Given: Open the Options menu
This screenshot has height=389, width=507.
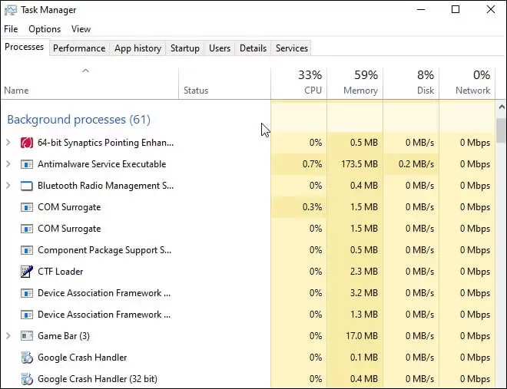Looking at the screenshot, I should tap(45, 29).
